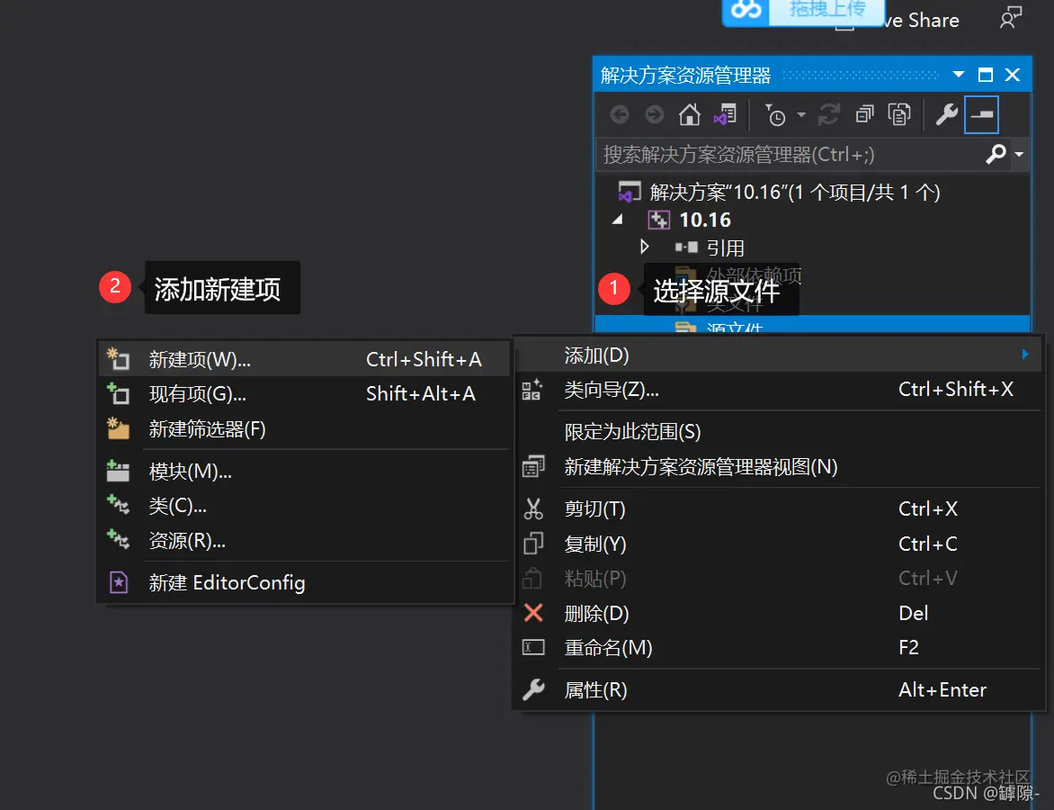Expand the pending changes filter dropdown arrow

pyautogui.click(x=800, y=115)
